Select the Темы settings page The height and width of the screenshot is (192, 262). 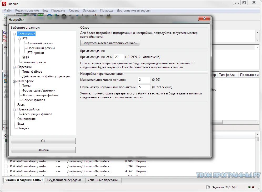pyautogui.click(x=26, y=86)
